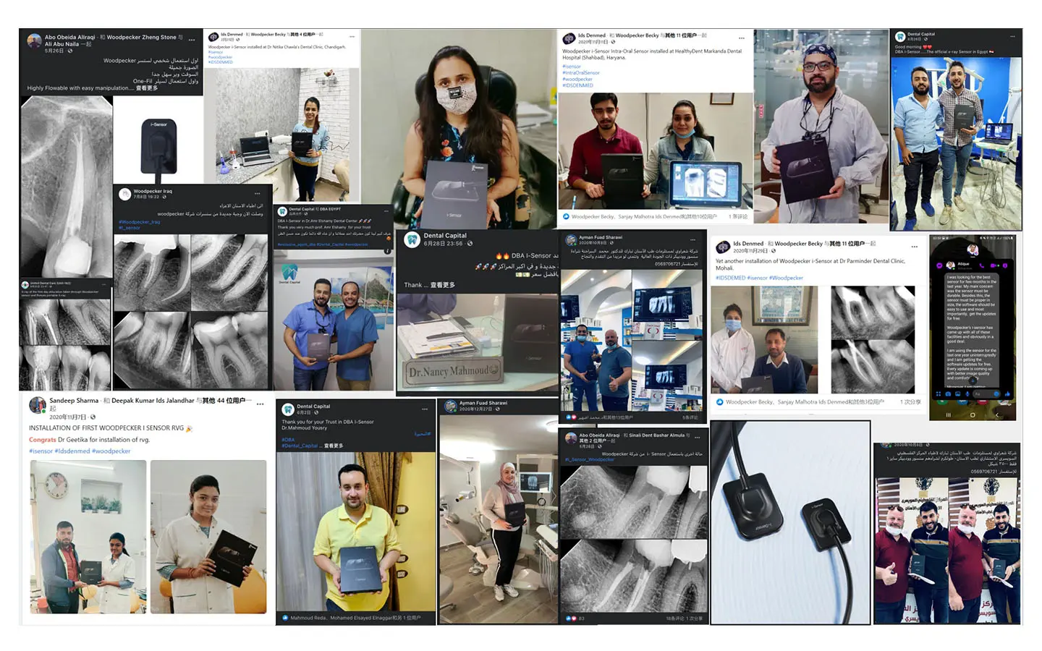The height and width of the screenshot is (651, 1042).
Task: Click the like reaction icon under the HealthyDent post
Action: [566, 216]
